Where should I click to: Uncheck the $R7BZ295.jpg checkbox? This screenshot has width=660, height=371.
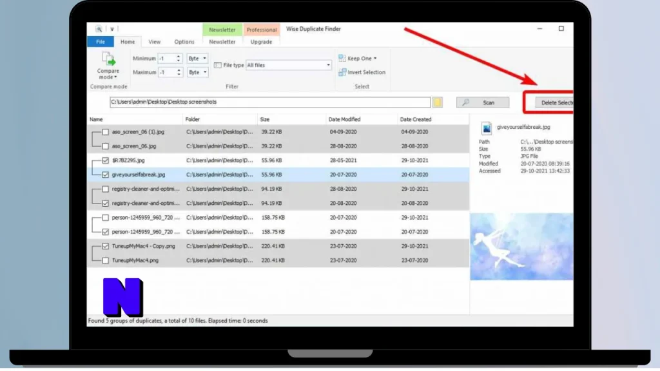105,160
